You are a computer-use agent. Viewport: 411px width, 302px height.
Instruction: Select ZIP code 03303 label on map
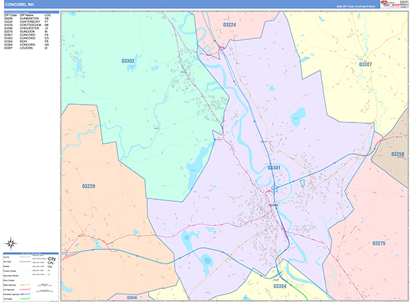[127, 62]
